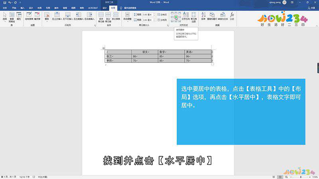Click the table cell containing 张三
Image resolution: width=319 pixels, height=179 pixels.
coord(118,56)
